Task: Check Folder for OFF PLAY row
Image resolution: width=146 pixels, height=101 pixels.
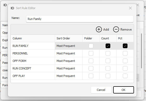Action: tap(91, 76)
